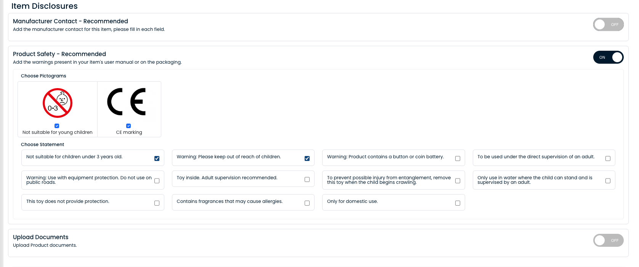Click the Upload Product documents description
This screenshot has width=639, height=267.
click(45, 245)
